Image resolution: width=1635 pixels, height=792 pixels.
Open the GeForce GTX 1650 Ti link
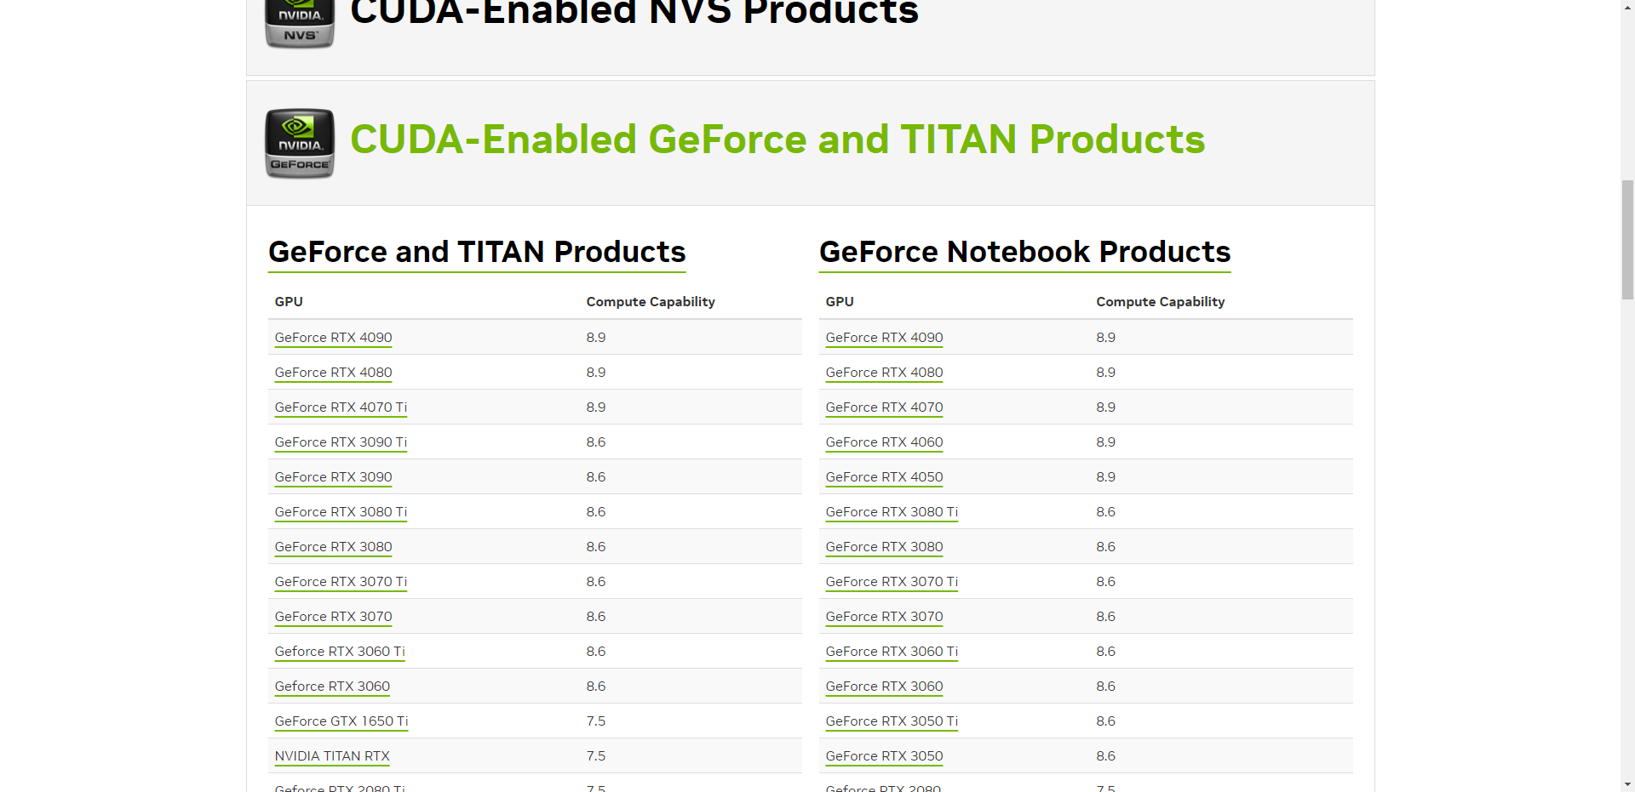[x=341, y=721]
